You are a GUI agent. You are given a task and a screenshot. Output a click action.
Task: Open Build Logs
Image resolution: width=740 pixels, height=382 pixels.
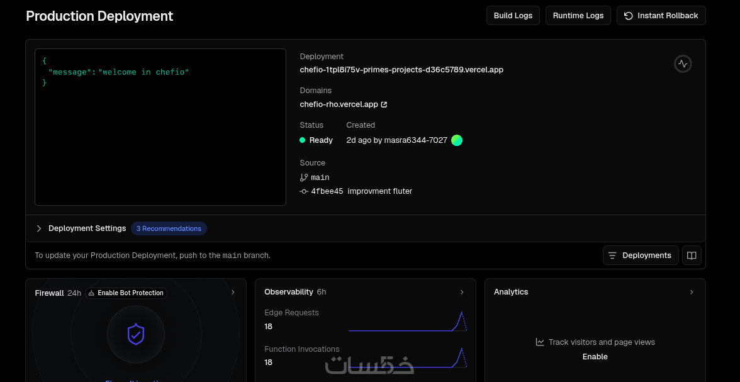coord(513,16)
